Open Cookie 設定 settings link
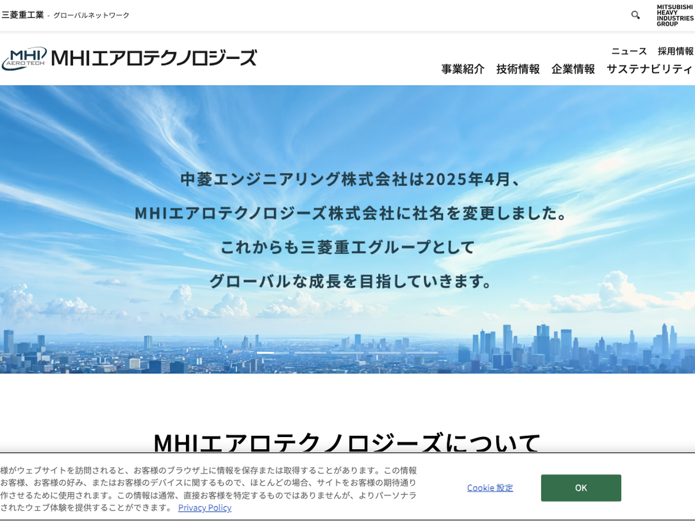Screen dimensions: 695x521 coord(490,488)
